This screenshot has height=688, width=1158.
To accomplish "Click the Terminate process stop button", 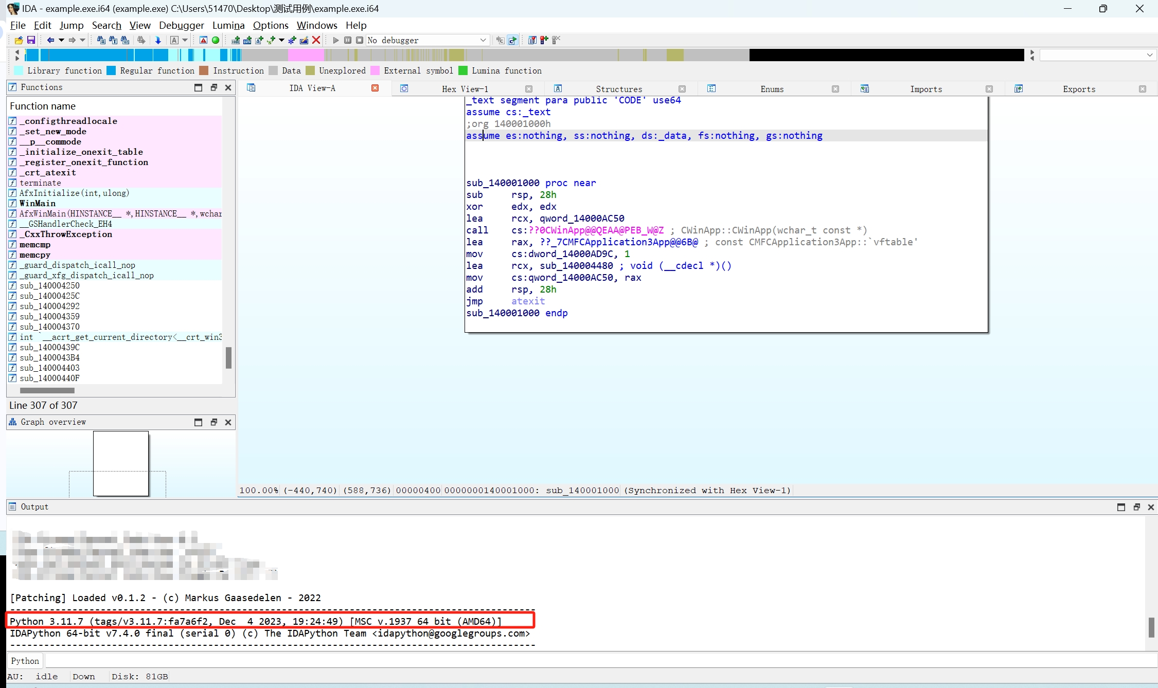I will (360, 40).
